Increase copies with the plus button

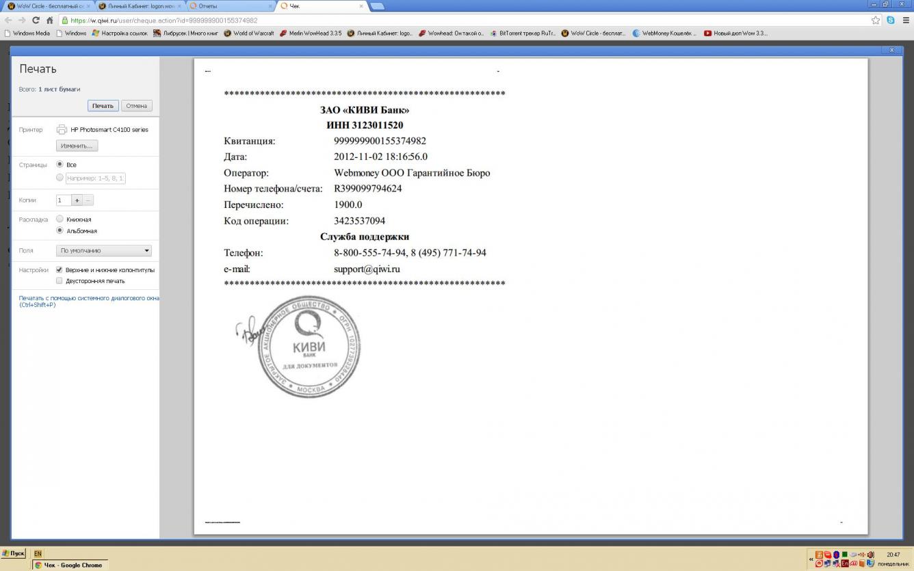point(77,200)
